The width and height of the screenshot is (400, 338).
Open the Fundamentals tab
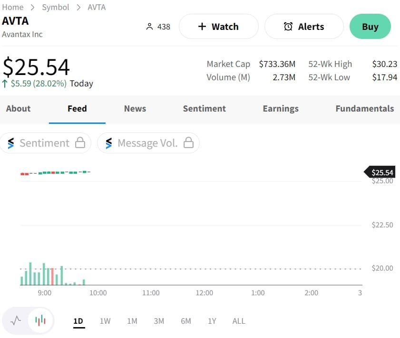point(364,109)
